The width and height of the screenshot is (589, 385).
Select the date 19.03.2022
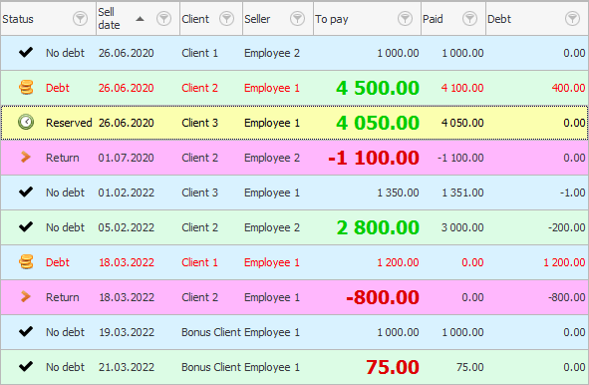(127, 332)
